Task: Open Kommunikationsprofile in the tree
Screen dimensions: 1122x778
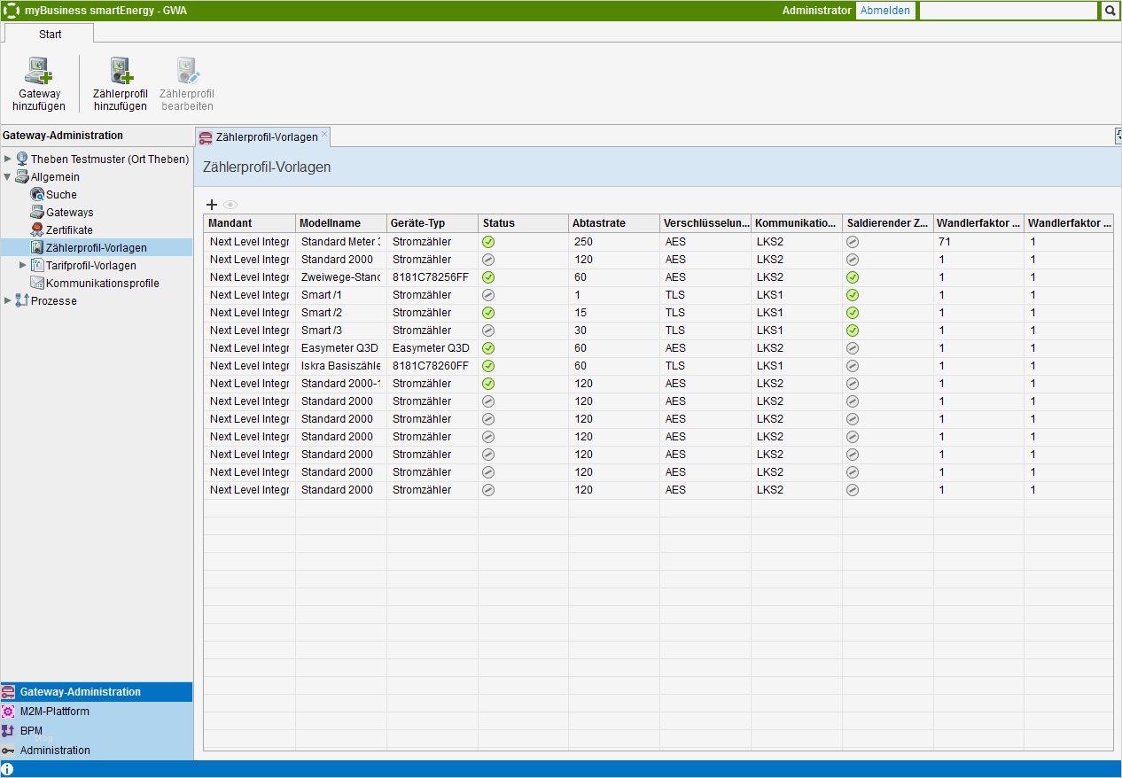Action: [102, 284]
